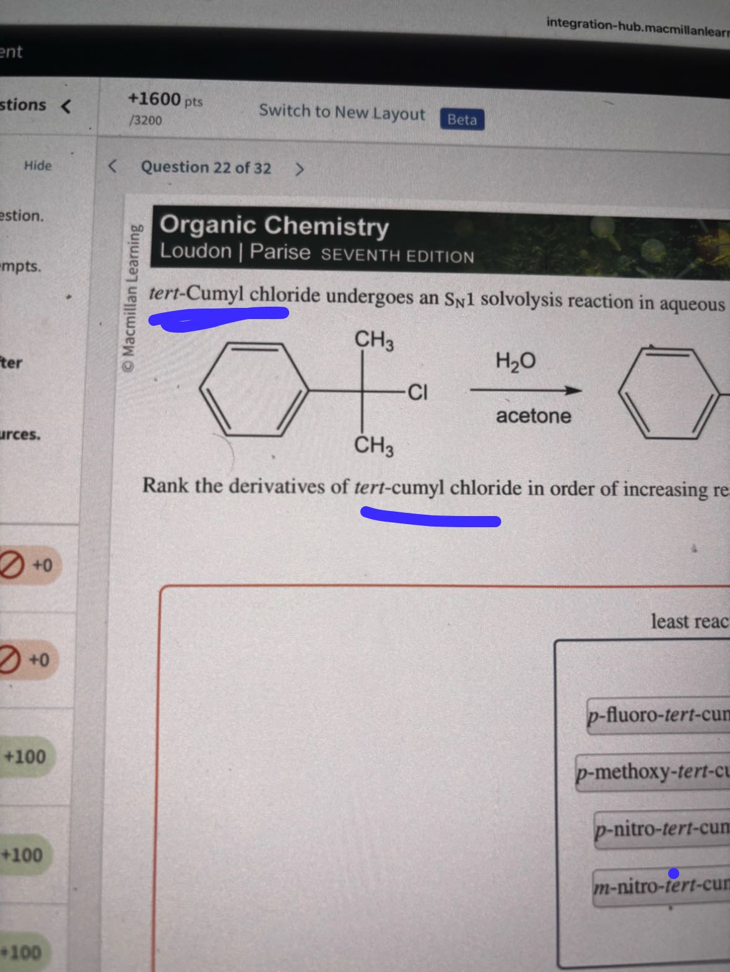Click the Hide link in sidebar
The height and width of the screenshot is (972, 730).
tap(38, 165)
